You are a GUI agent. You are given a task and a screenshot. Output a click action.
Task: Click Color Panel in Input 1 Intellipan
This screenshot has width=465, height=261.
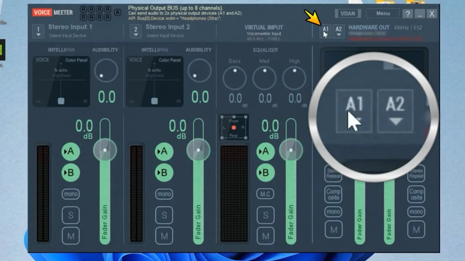tap(76, 60)
